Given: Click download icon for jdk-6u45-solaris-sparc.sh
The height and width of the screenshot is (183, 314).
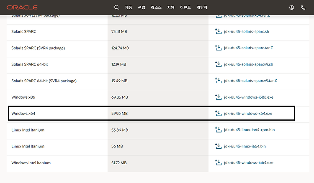Looking at the screenshot, I should (218, 31).
